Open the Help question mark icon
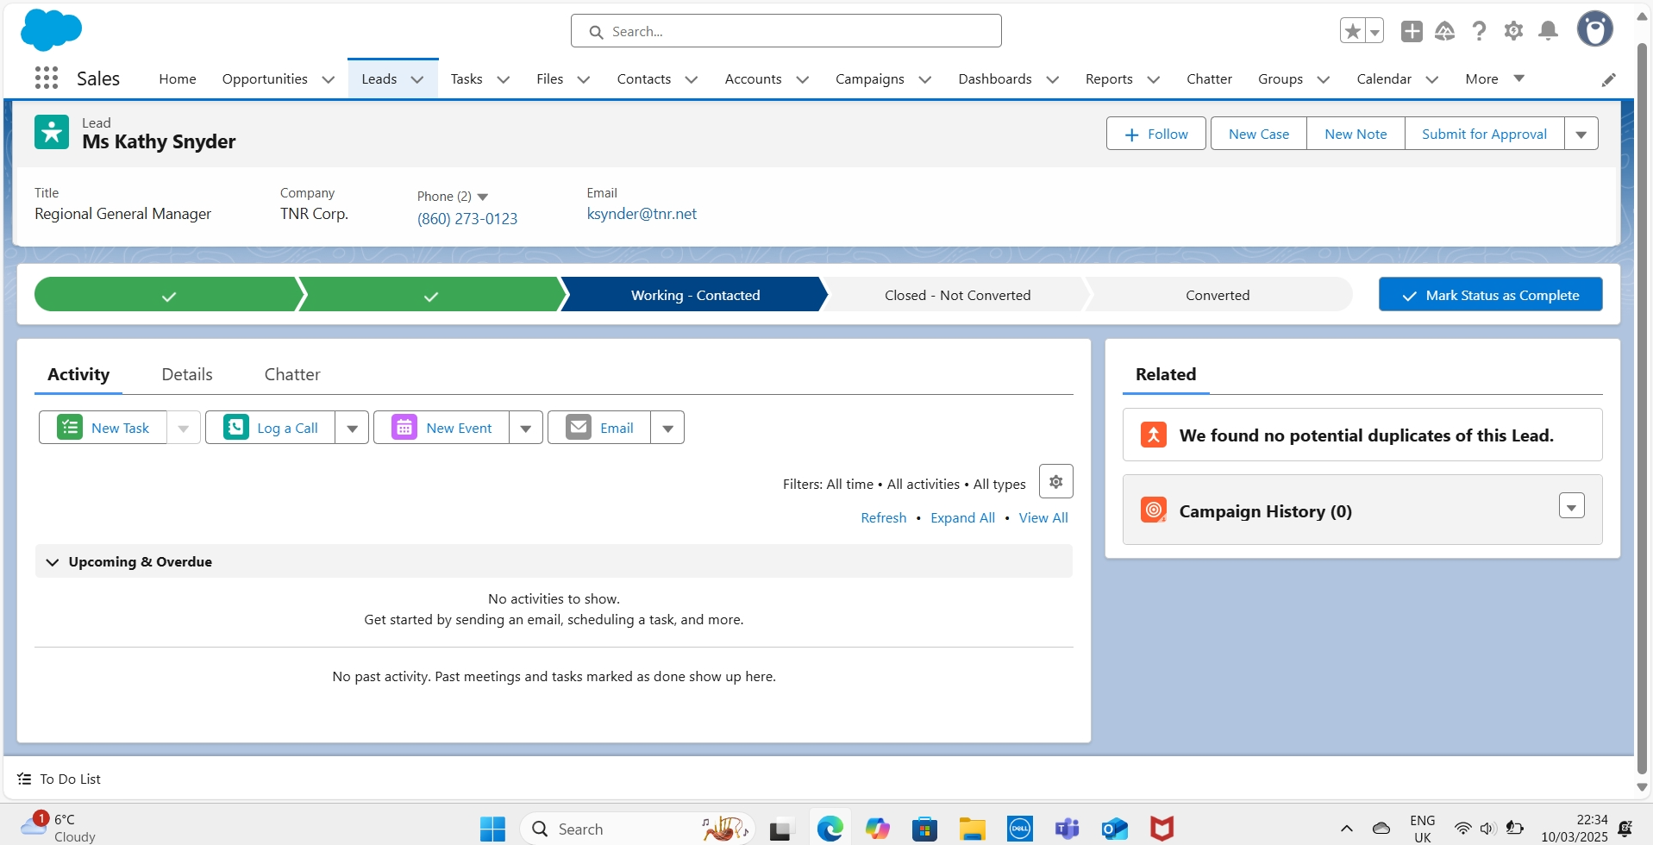The image size is (1653, 845). (1480, 30)
